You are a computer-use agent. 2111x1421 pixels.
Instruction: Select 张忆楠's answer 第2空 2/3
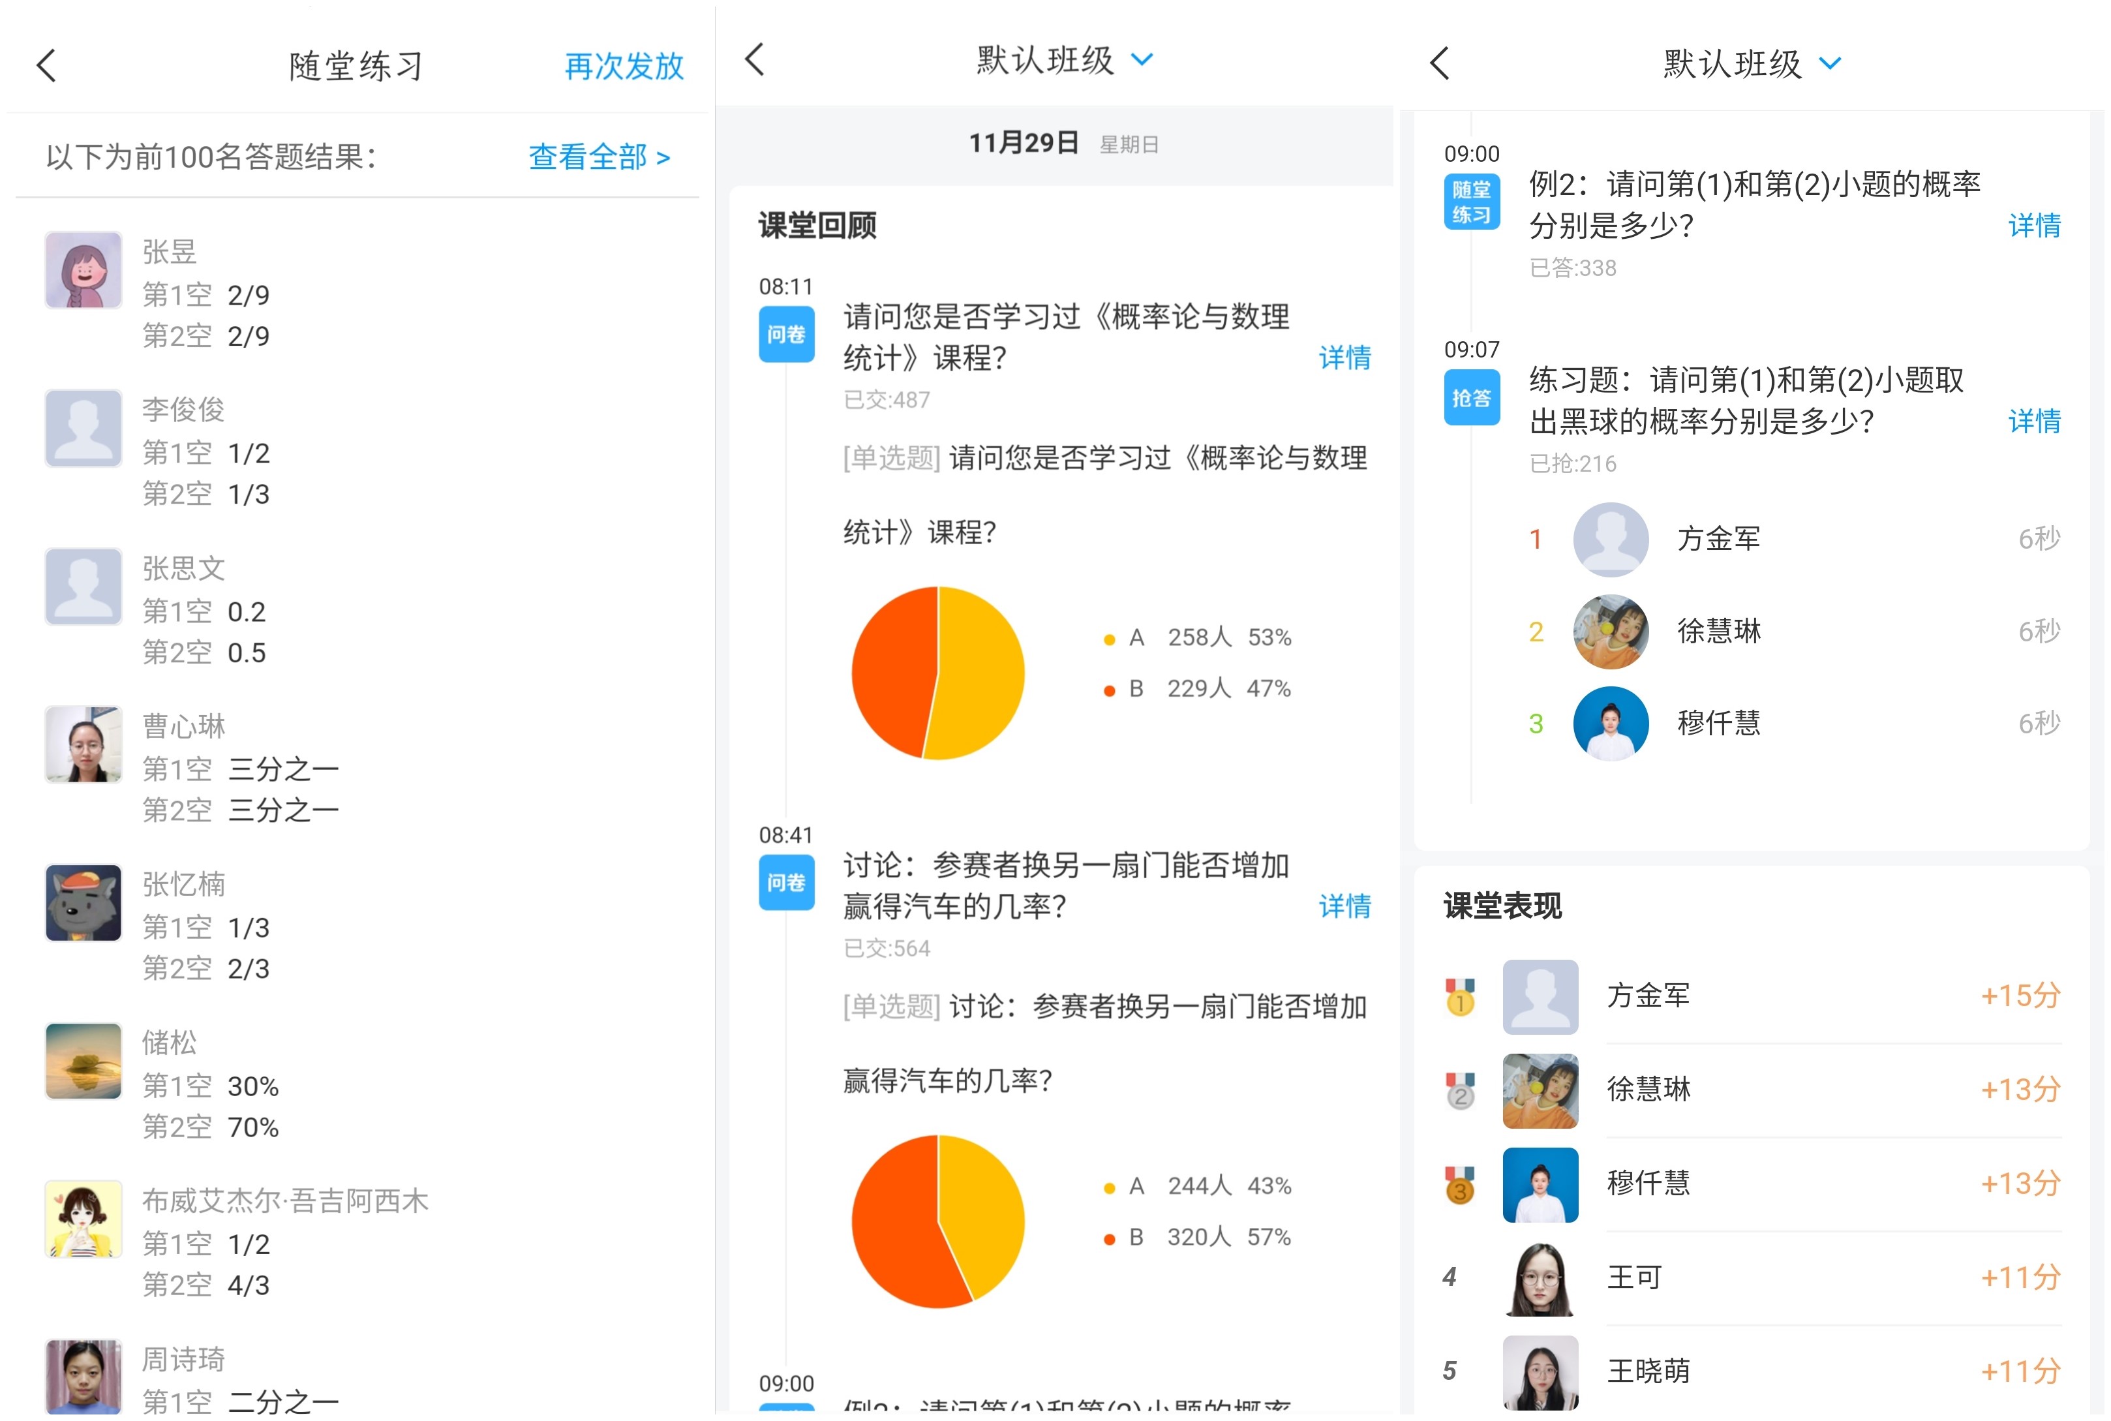(205, 969)
